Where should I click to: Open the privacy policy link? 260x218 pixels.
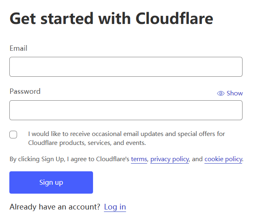(170, 159)
